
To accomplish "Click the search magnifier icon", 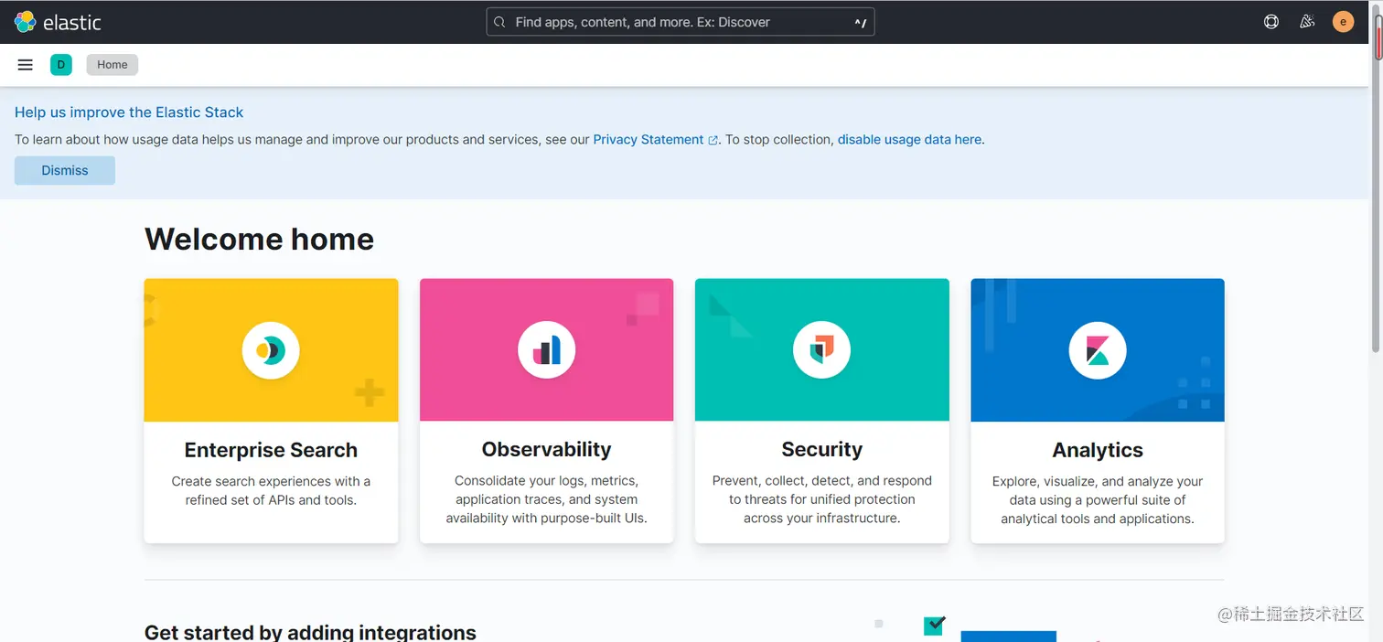I will (x=499, y=22).
